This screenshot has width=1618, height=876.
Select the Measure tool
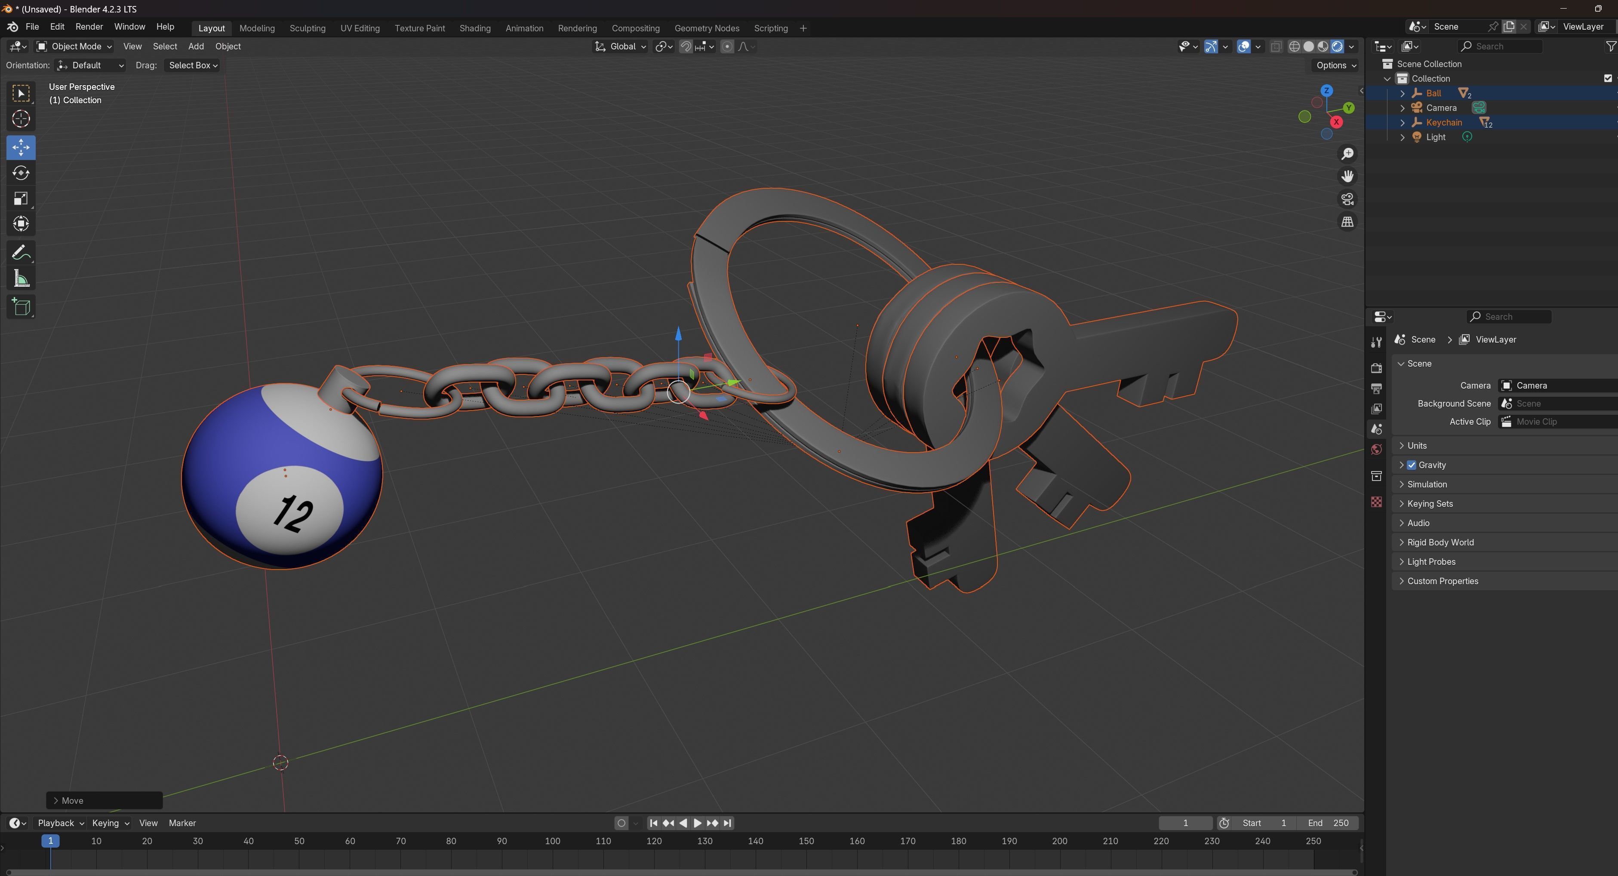(21, 279)
